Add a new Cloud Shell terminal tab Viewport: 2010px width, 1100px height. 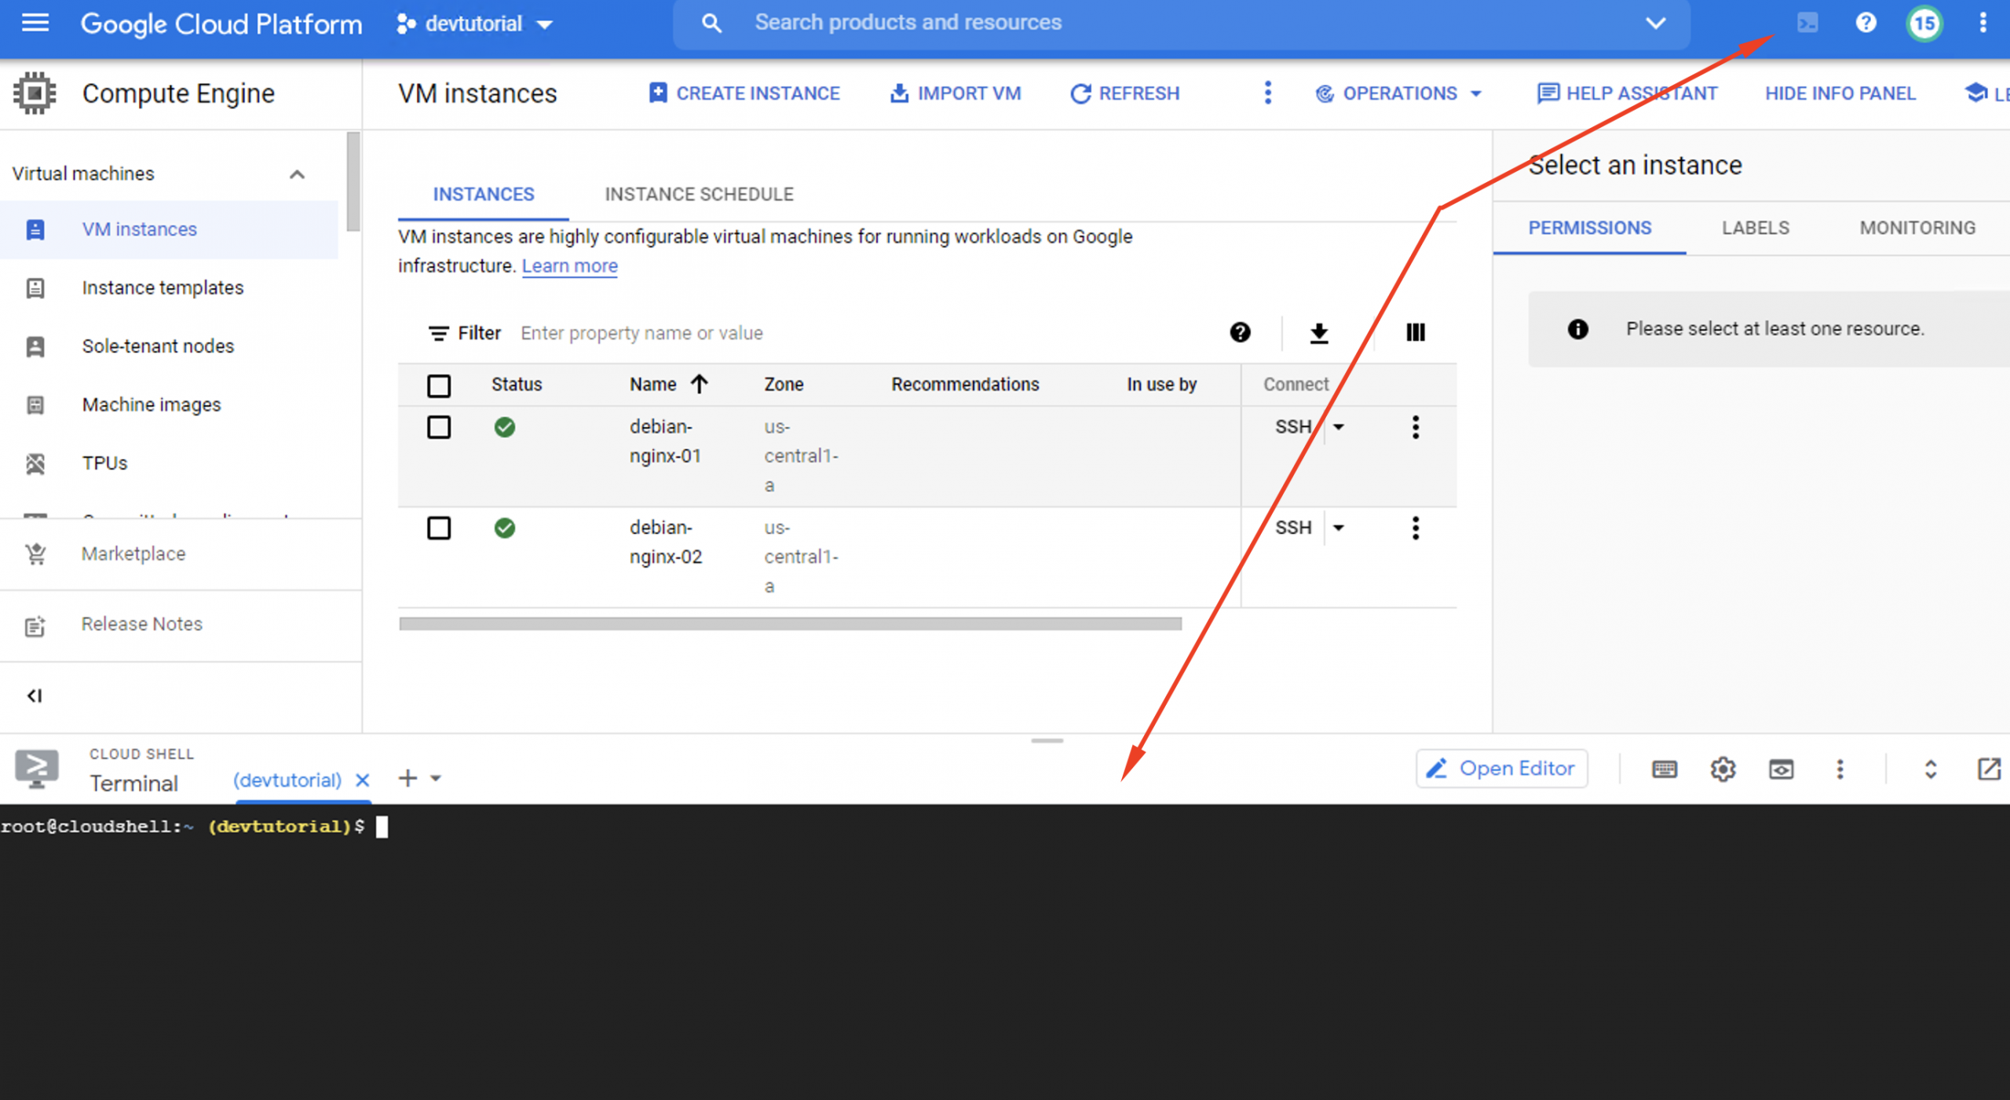tap(407, 778)
